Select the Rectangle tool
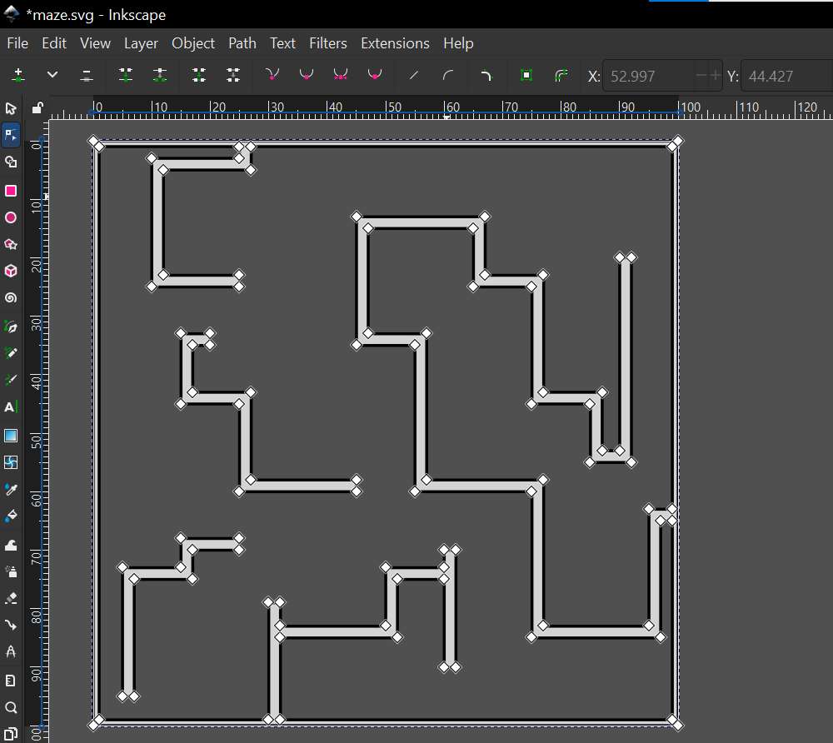 [11, 191]
